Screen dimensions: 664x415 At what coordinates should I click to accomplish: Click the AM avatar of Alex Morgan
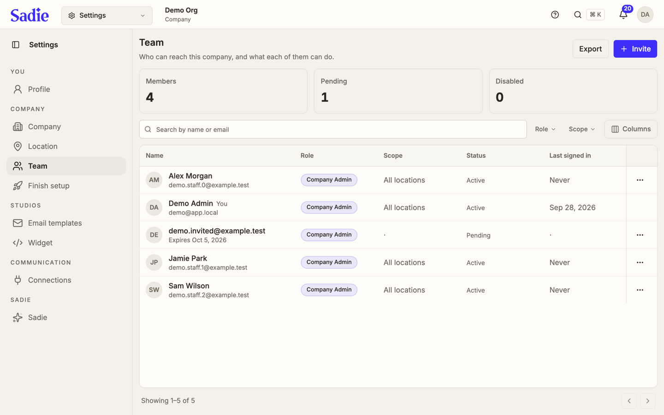pyautogui.click(x=154, y=180)
